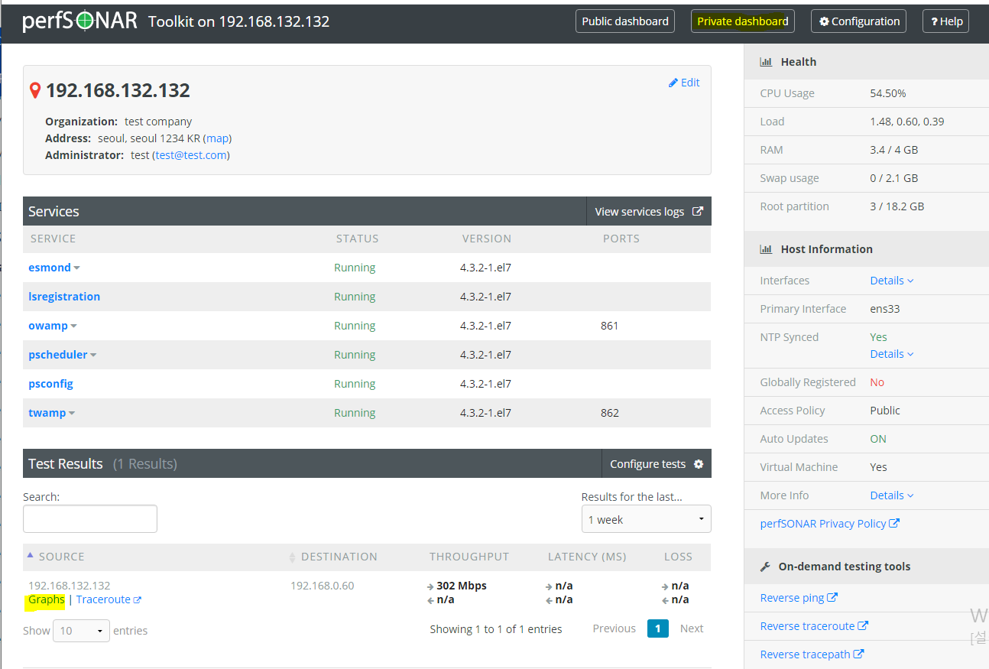This screenshot has width=989, height=669.
Task: Click the Configuration gear icon
Action: [824, 21]
